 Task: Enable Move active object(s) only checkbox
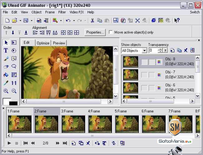[x=111, y=32]
